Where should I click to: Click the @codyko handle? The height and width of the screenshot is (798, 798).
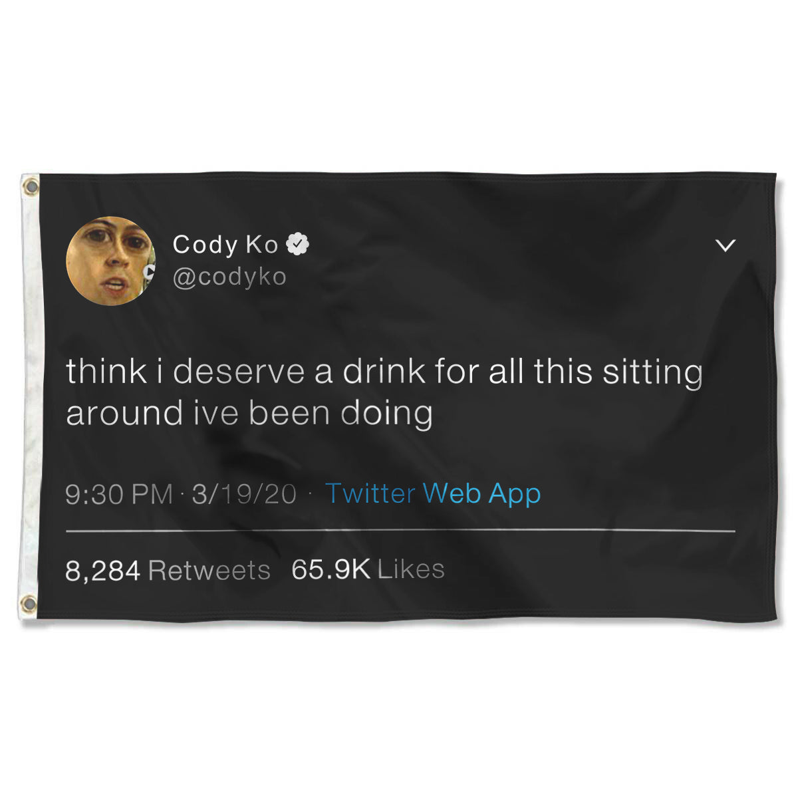[x=229, y=277]
